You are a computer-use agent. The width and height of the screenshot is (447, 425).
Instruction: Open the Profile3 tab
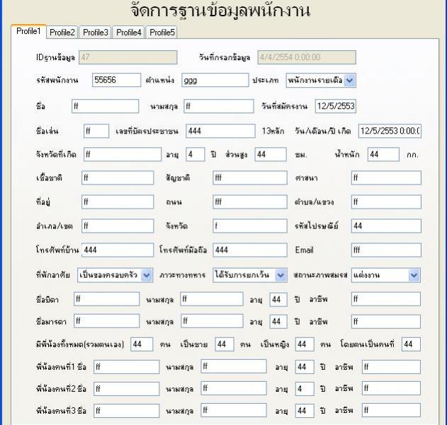coord(95,32)
